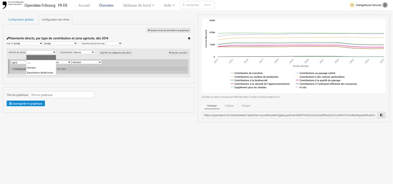Click Sauvegarder le graphique button
This screenshot has width=393, height=185.
[x=26, y=103]
